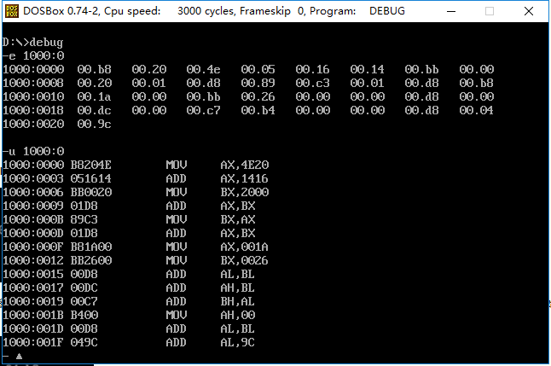Click the debug prompt cursor at bottom

coord(19,357)
